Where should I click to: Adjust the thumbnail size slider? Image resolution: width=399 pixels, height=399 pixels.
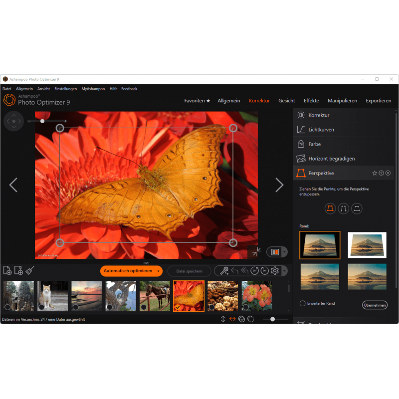click(273, 319)
